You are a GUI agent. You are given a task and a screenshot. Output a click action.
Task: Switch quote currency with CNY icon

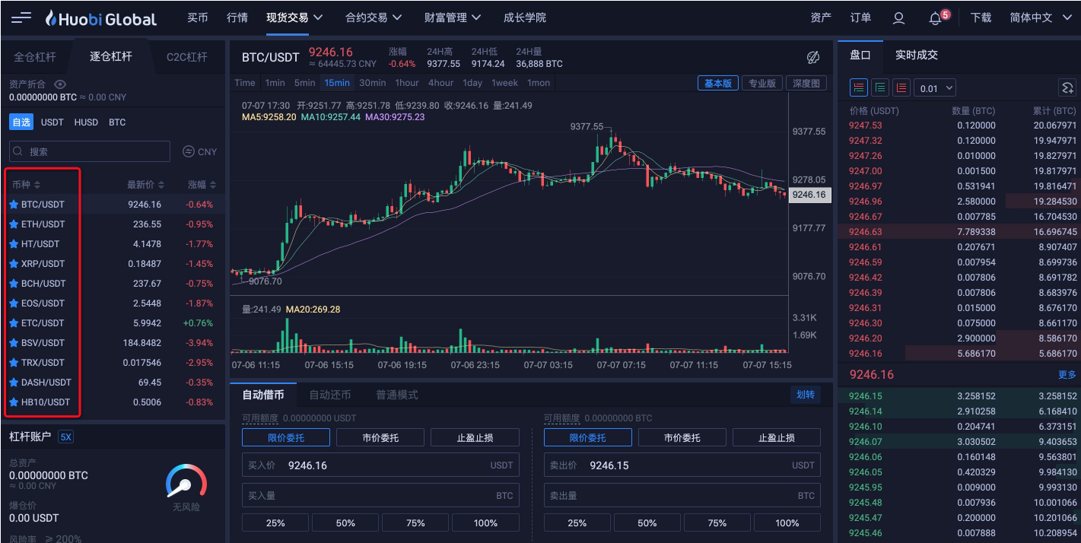(x=189, y=151)
